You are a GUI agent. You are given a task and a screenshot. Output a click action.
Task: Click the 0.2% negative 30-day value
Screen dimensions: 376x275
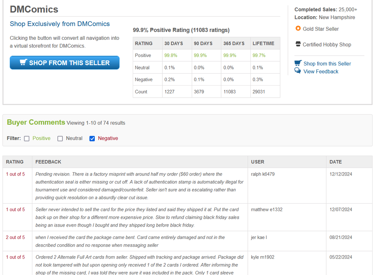170,80
